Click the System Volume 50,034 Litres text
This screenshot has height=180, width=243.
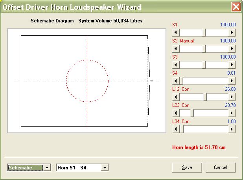110,21
